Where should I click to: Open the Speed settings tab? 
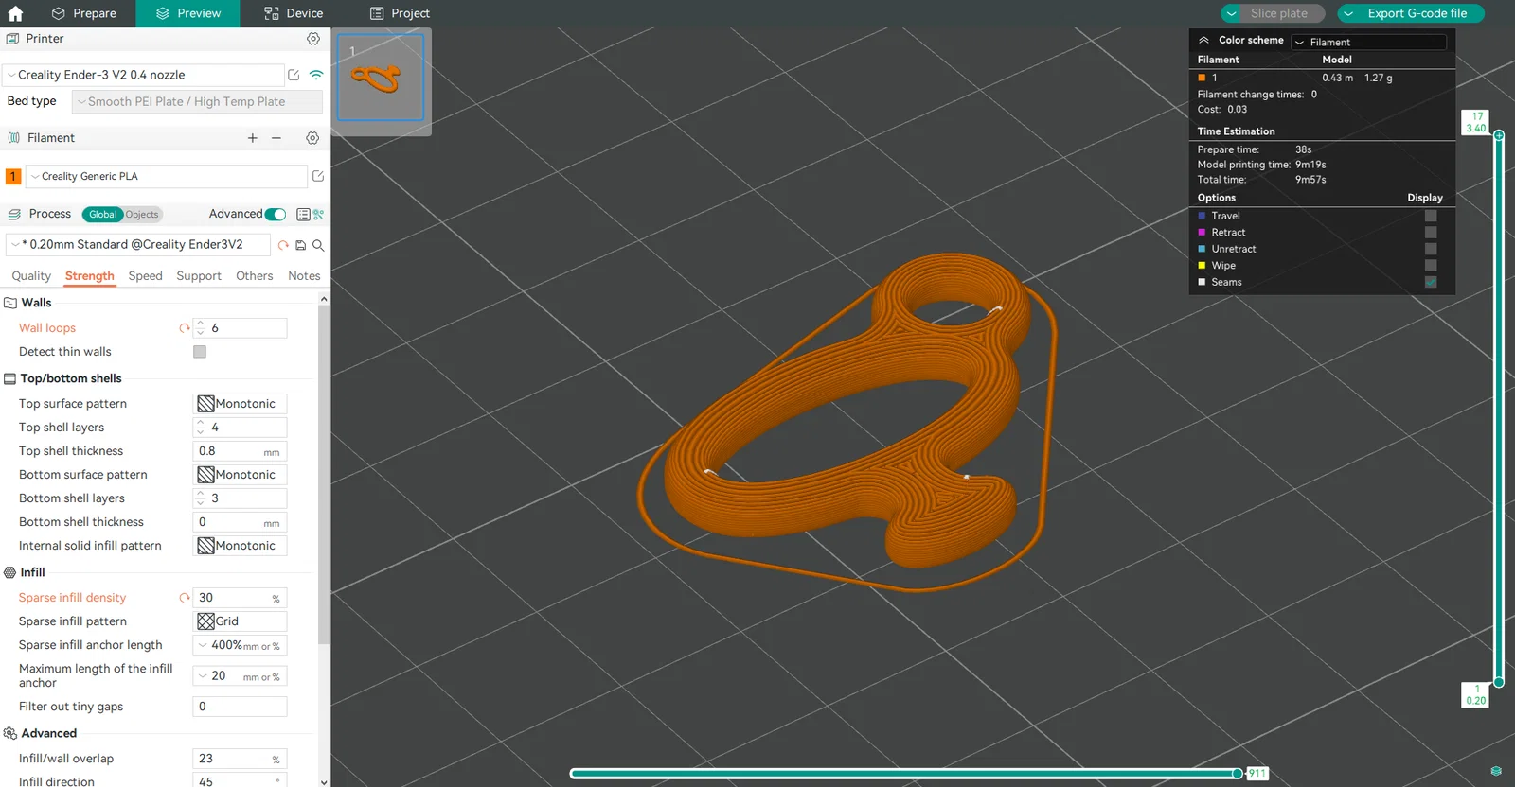pos(146,276)
